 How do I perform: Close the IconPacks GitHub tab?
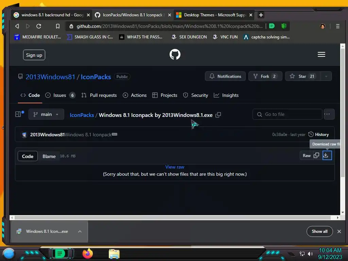[x=170, y=15]
